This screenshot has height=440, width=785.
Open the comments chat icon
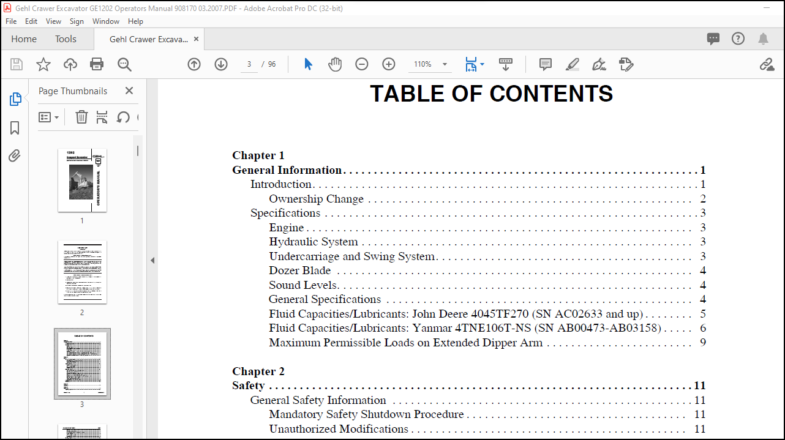(713, 39)
